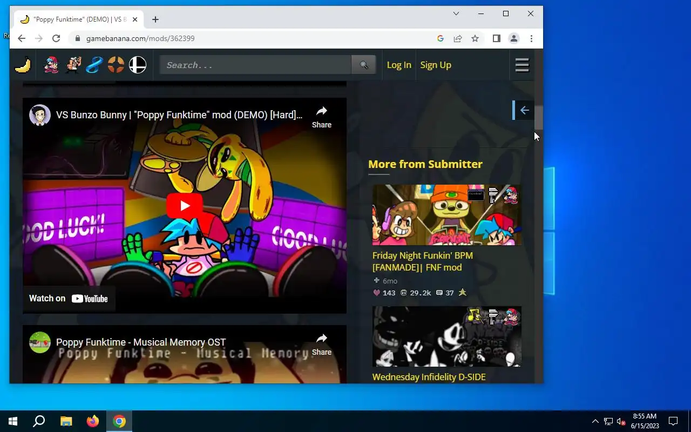
Task: Click the Google icon in address bar
Action: [441, 38]
